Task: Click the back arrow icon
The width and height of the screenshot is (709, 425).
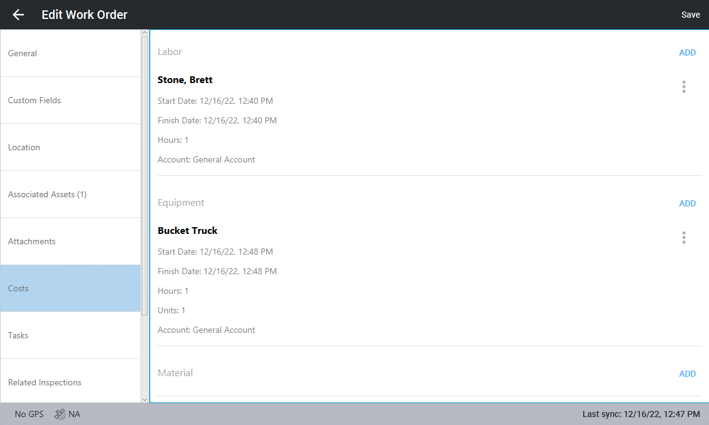Action: pyautogui.click(x=18, y=15)
